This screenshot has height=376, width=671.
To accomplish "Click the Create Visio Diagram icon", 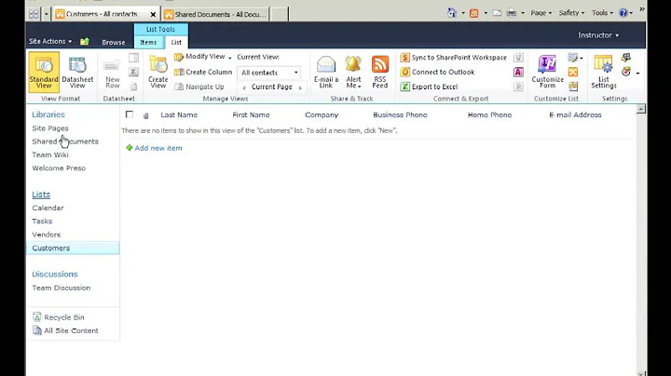I will pos(518,58).
